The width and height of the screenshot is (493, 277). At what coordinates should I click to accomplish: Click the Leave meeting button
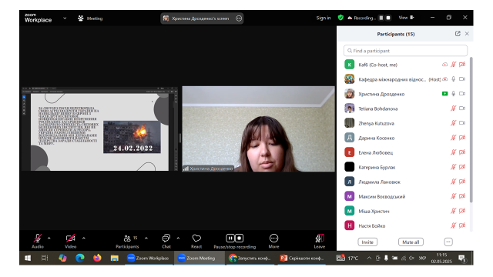click(320, 241)
